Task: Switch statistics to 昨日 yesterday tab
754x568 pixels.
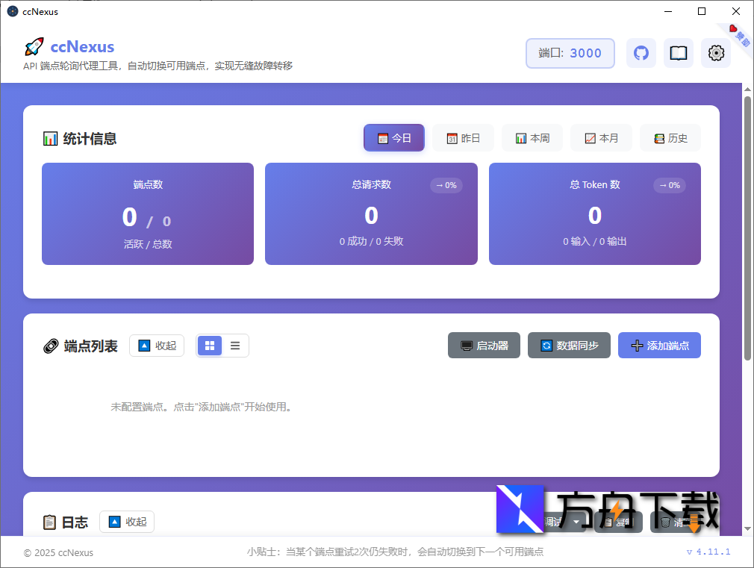Action: pos(463,137)
